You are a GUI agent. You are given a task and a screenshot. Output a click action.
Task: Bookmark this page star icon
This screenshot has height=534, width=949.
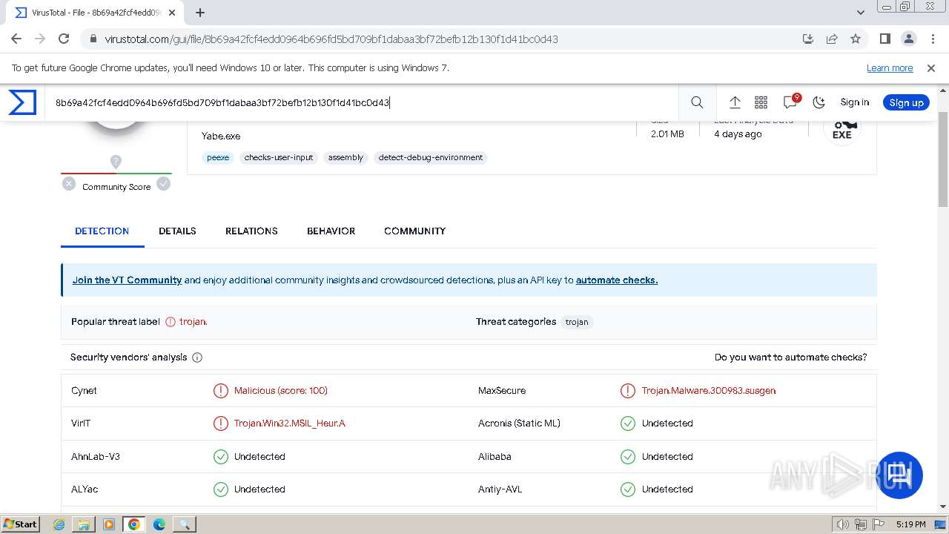(856, 39)
